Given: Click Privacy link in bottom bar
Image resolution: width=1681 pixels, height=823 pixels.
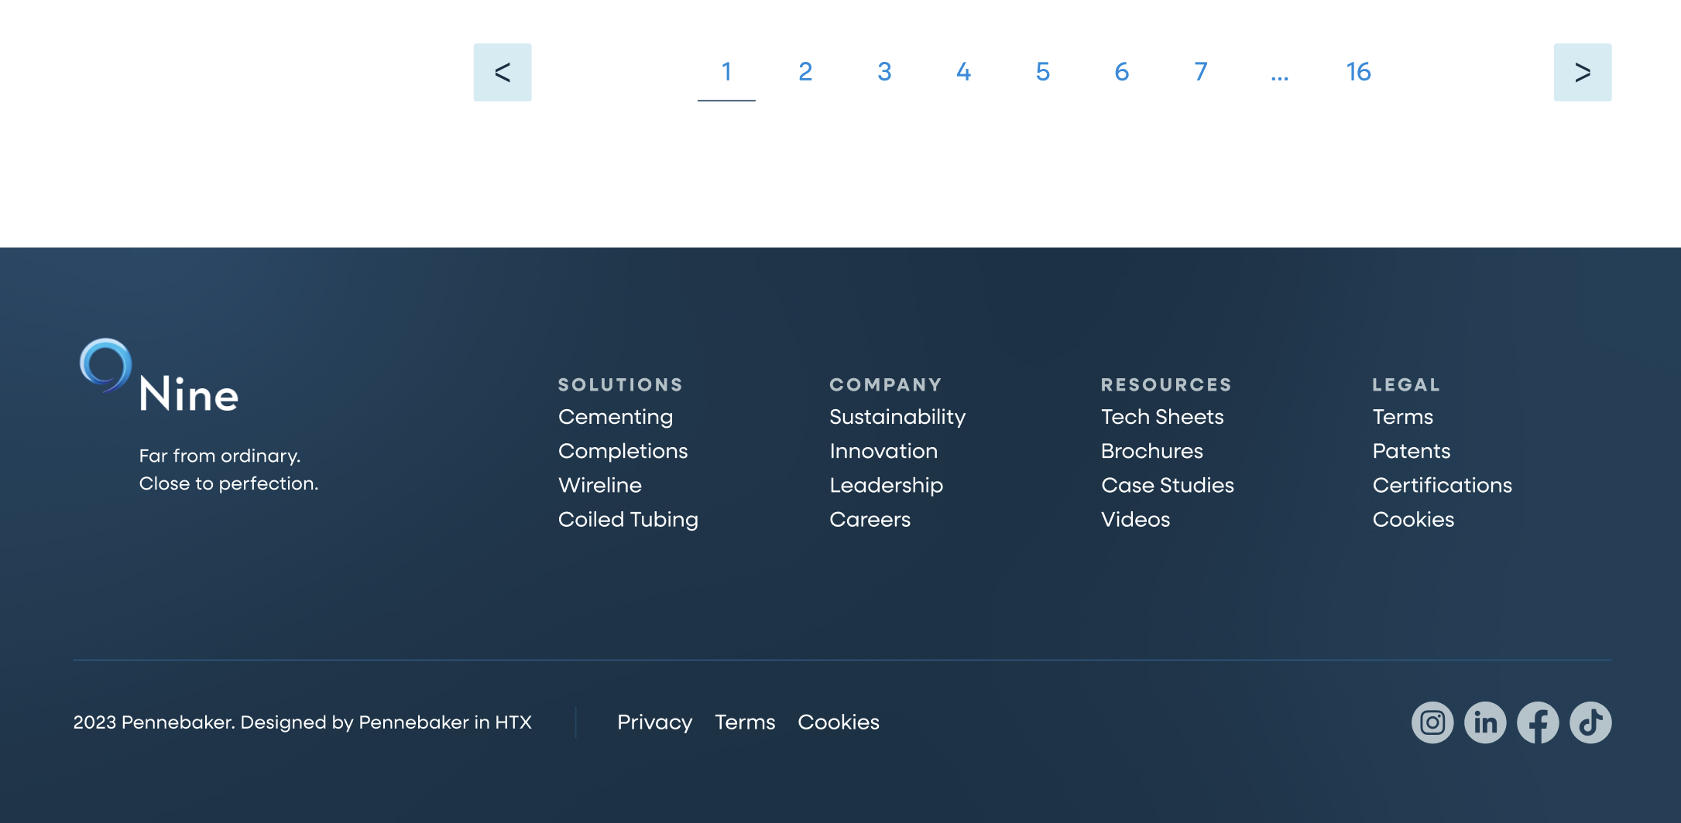Looking at the screenshot, I should (654, 722).
